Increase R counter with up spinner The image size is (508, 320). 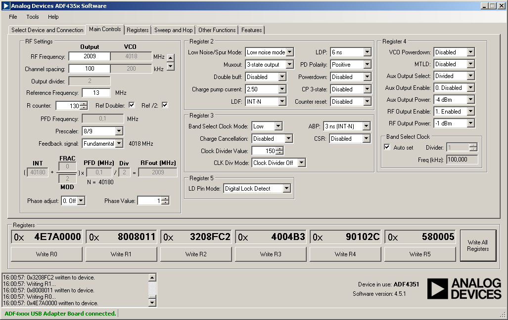(x=84, y=104)
